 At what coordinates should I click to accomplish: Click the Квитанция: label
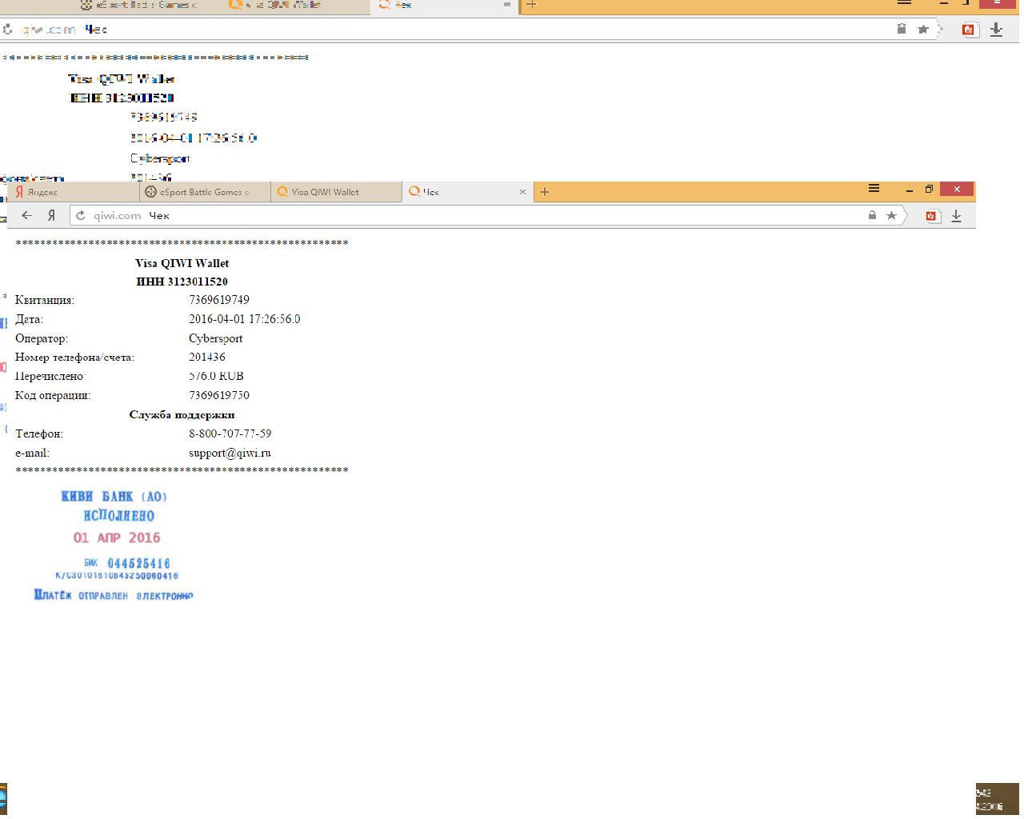click(45, 300)
